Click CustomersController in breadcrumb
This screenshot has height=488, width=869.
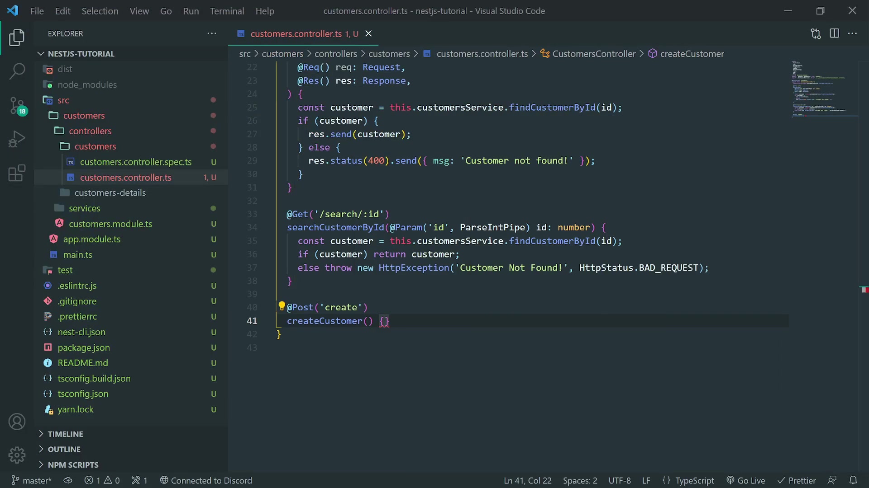coord(588,54)
